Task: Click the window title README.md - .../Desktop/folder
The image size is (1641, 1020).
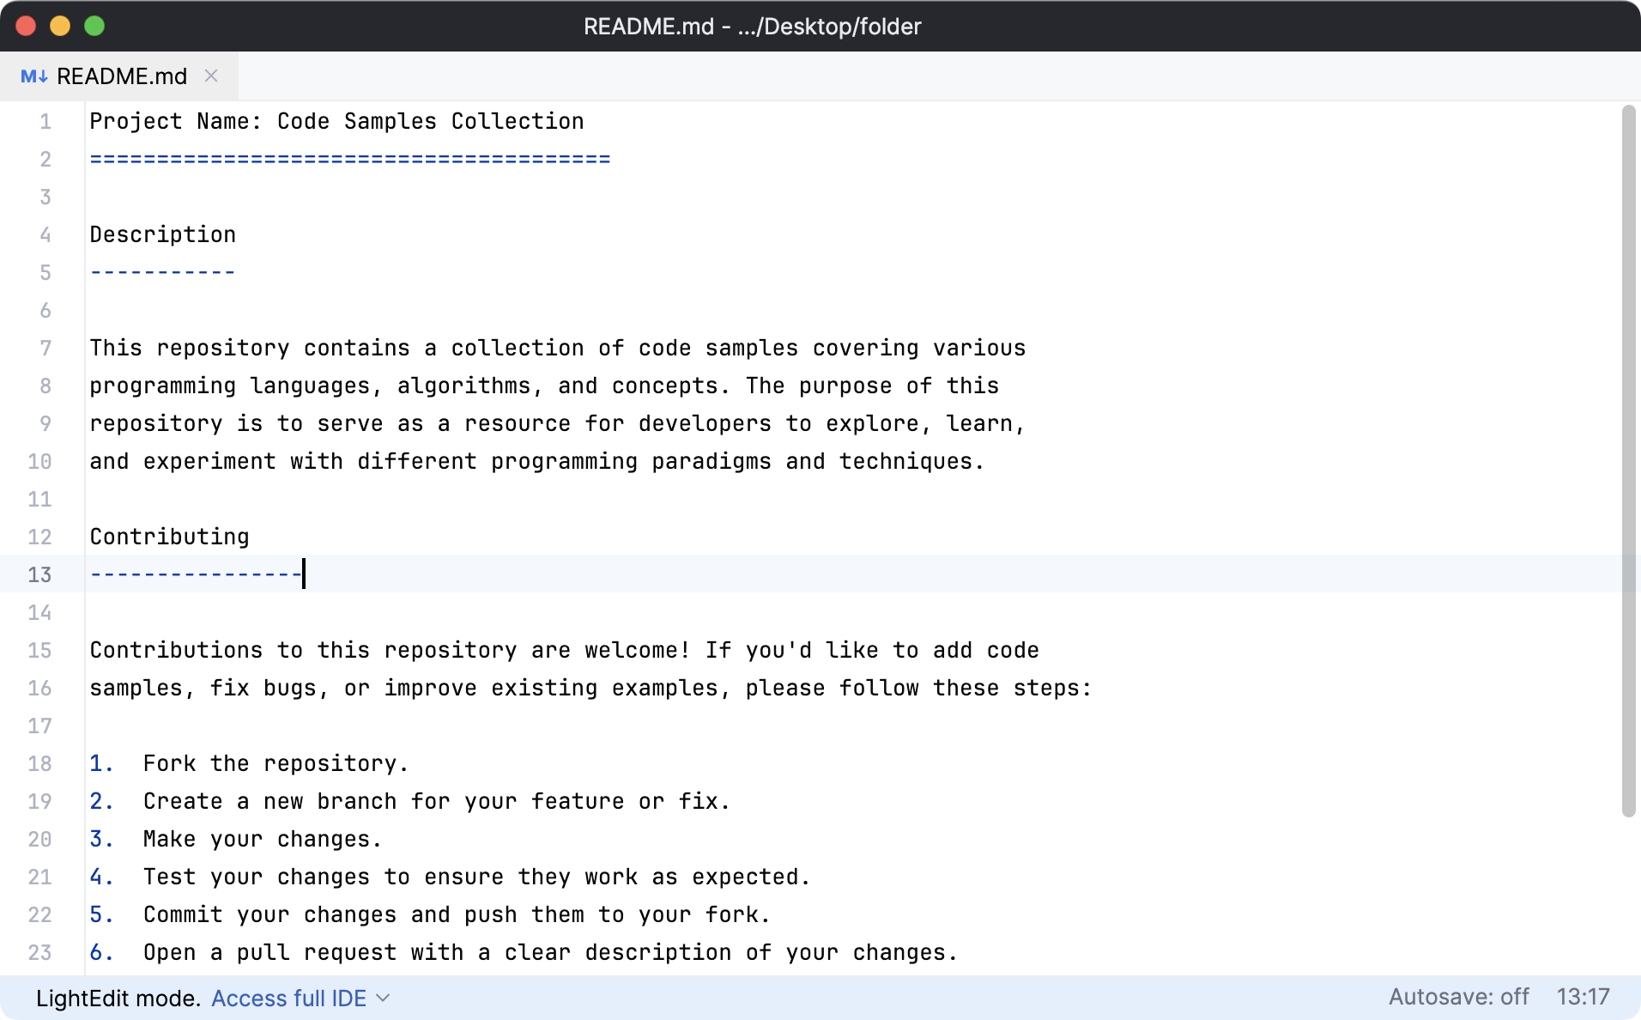Action: tap(752, 26)
